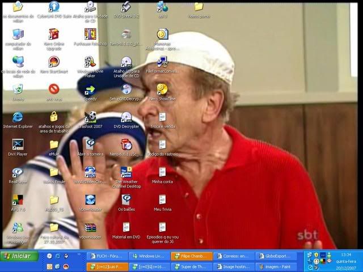The image size is (363, 272).
Task: Select the locais de rede de willian icon
Action: 18,62
